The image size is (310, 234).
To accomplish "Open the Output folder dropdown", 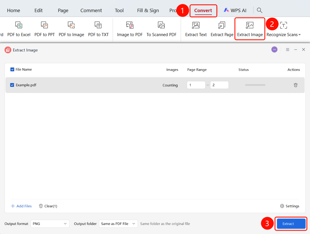I will (118, 224).
